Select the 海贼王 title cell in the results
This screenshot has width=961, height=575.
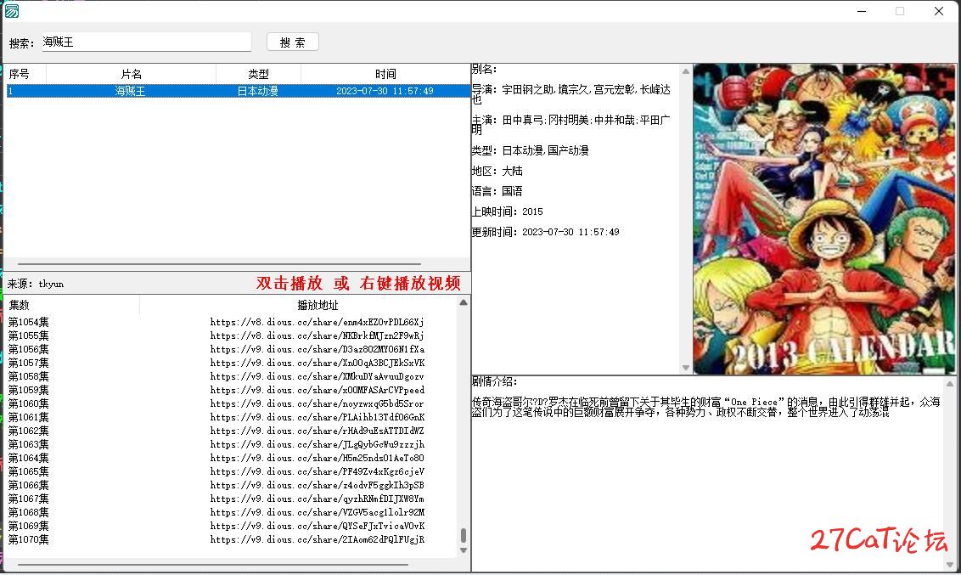click(x=131, y=91)
